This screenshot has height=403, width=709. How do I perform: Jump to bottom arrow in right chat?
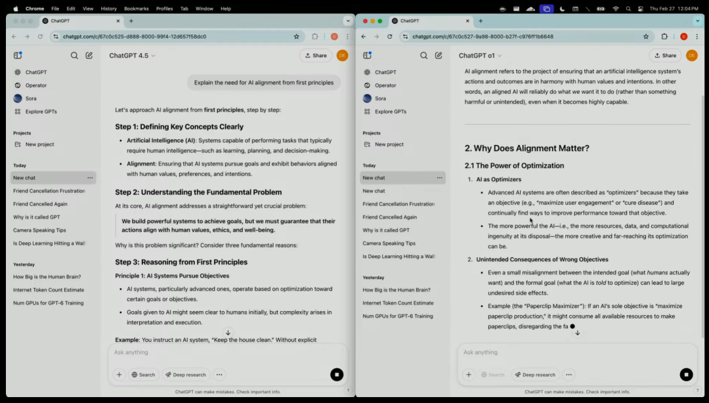(578, 333)
